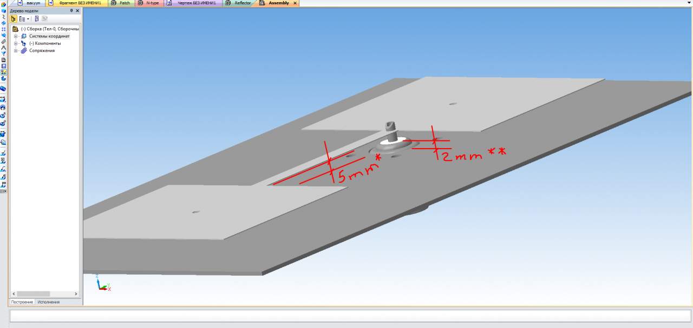Open the filters funnel icon
The width and height of the screenshot is (693, 328).
coord(3,53)
